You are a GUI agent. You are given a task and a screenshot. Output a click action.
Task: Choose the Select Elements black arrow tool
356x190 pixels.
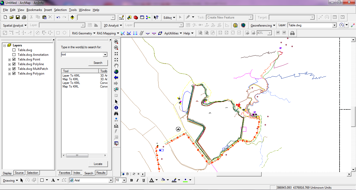click(116, 102)
